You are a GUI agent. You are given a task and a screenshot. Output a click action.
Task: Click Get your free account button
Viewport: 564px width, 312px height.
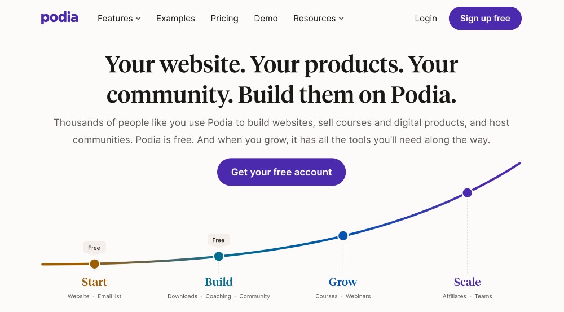pyautogui.click(x=281, y=172)
